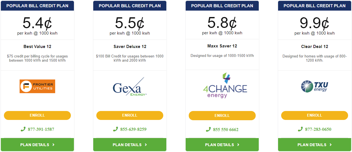Open Plan Details chevron for TXU plan

(x=331, y=145)
